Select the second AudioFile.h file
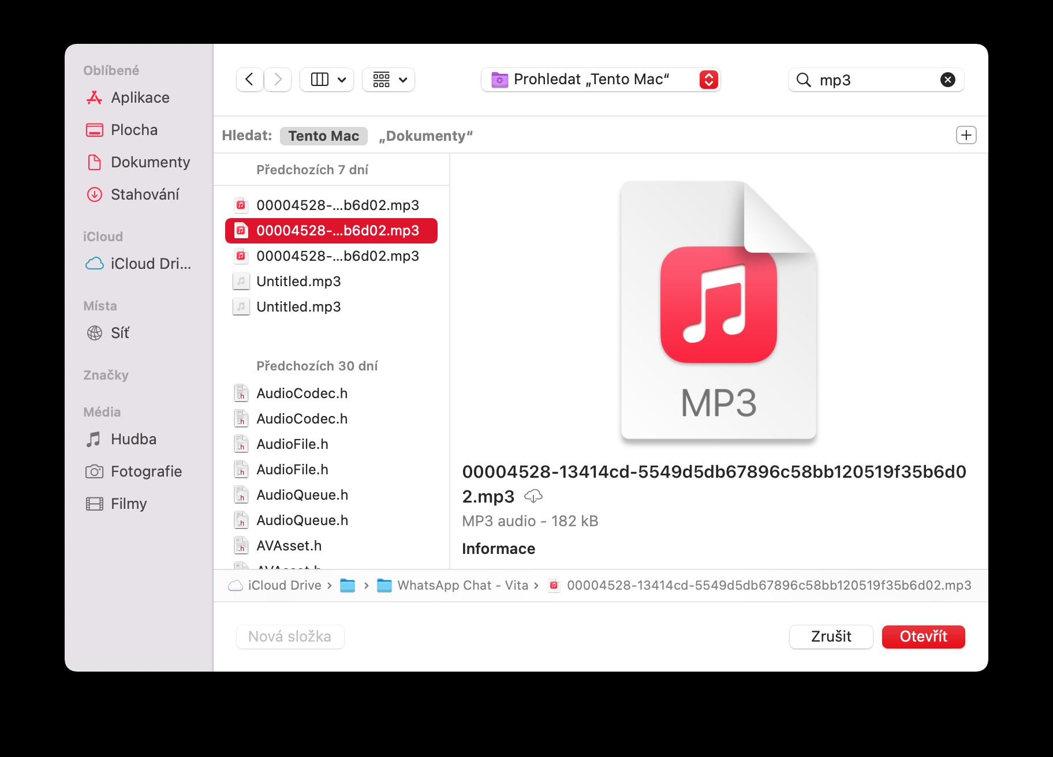 tap(331, 469)
